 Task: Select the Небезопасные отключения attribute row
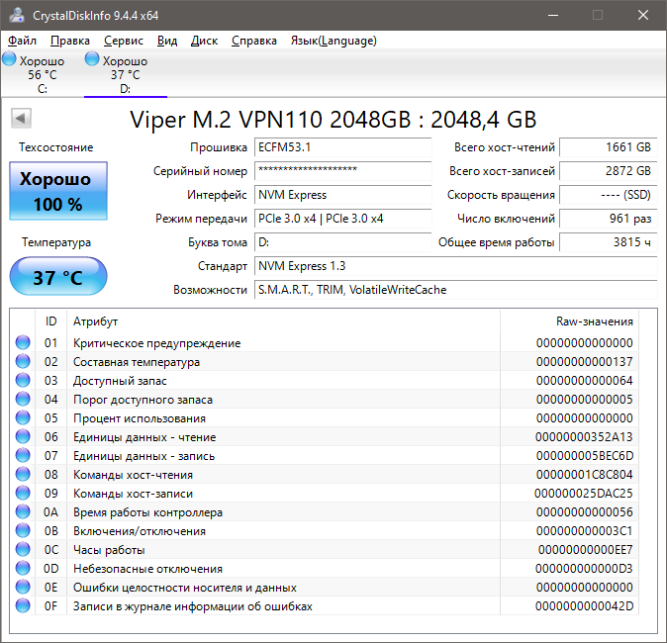coord(327,568)
